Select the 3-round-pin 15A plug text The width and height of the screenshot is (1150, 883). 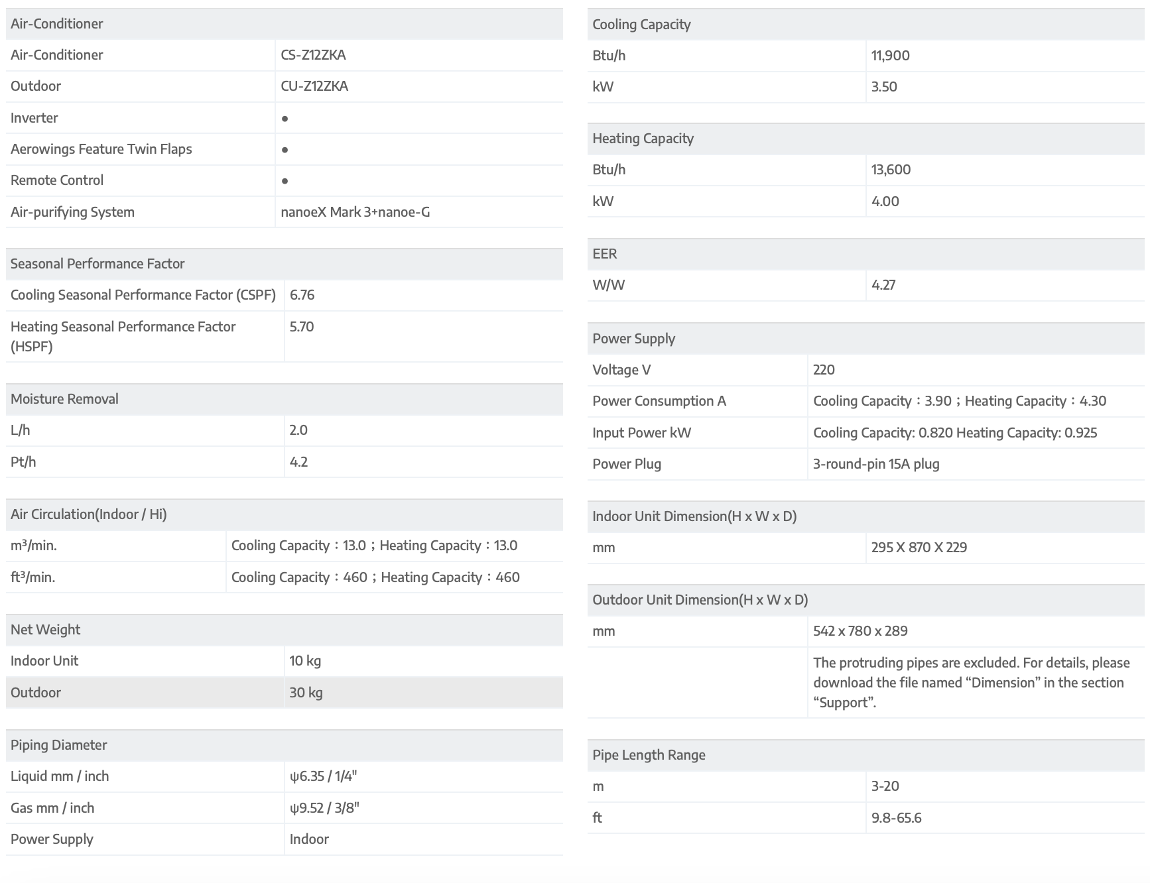876,464
